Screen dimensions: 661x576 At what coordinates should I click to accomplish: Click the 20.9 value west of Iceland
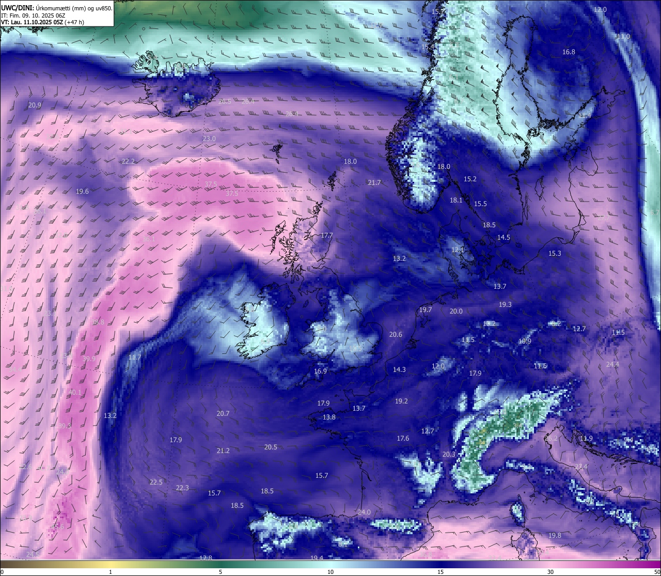click(x=35, y=105)
